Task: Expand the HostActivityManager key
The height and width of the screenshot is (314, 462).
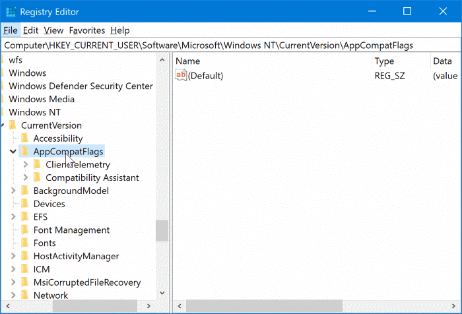Action: click(13, 256)
